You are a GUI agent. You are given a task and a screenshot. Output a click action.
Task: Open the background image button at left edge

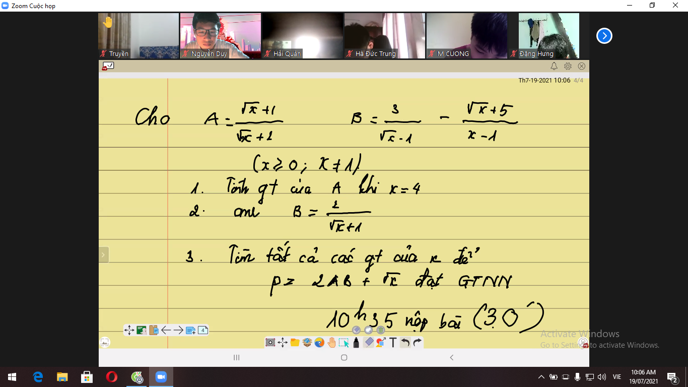click(x=105, y=343)
